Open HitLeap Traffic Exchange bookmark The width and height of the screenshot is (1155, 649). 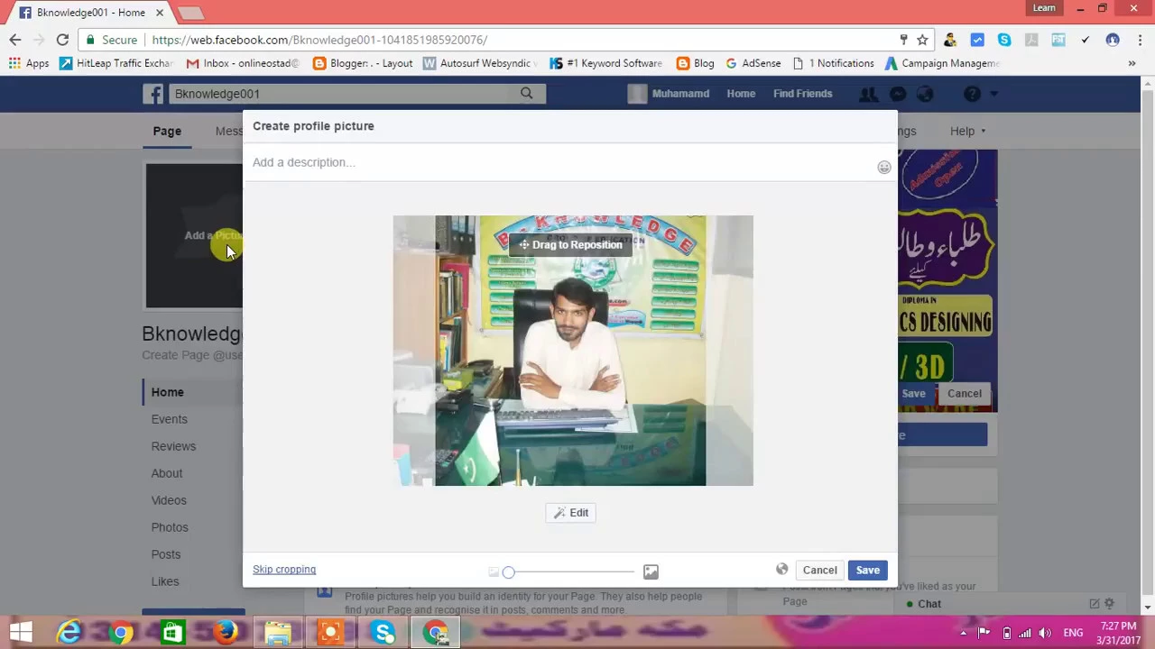pos(116,63)
